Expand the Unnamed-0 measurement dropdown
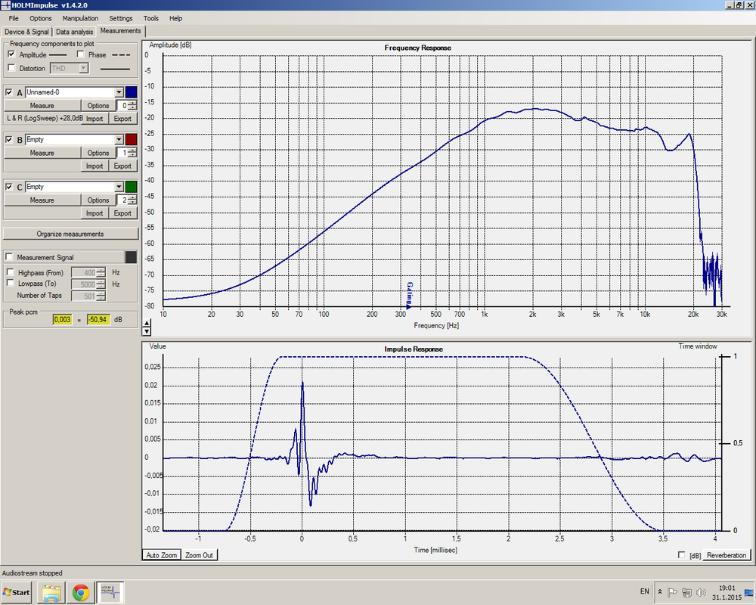This screenshot has height=605, width=756. (119, 92)
